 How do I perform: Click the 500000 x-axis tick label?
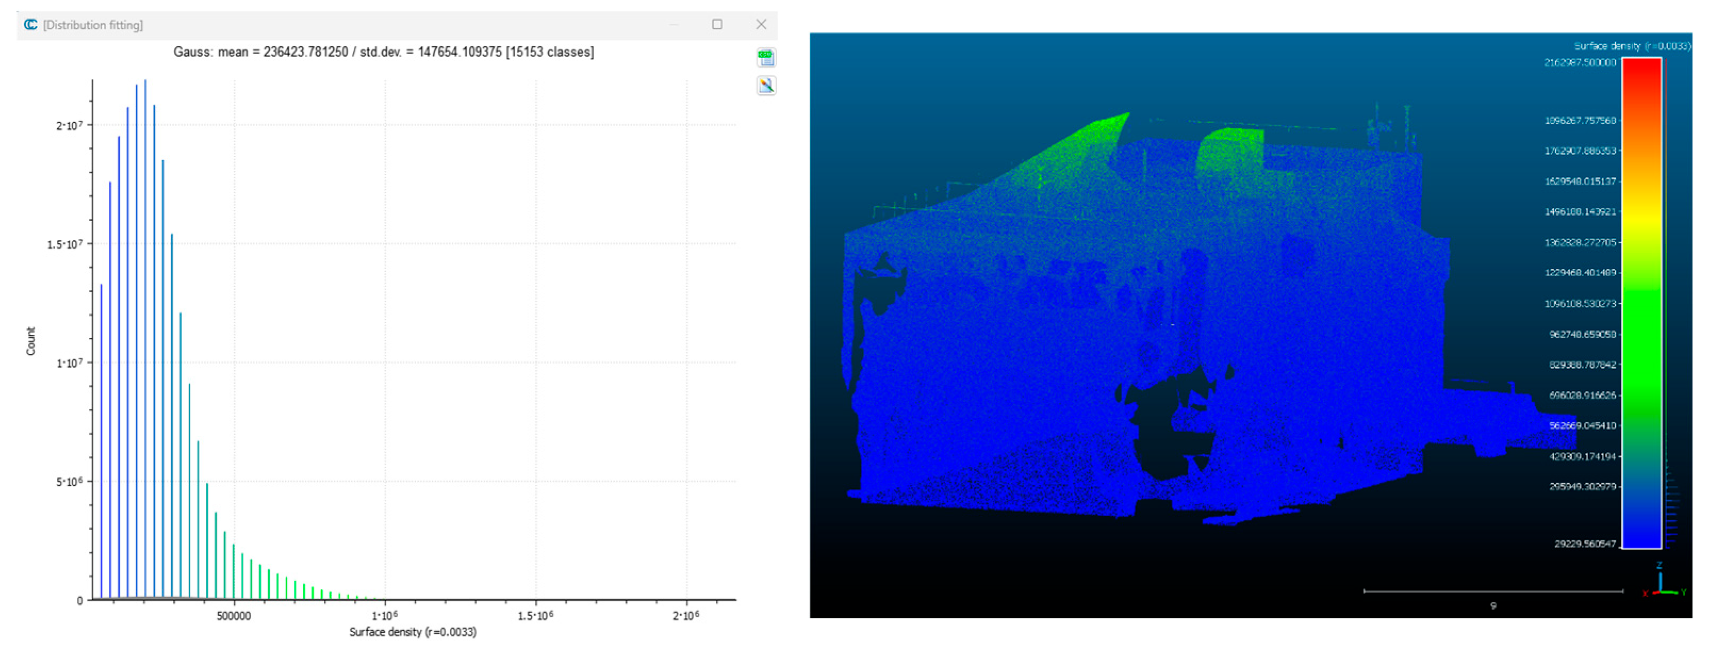click(234, 616)
